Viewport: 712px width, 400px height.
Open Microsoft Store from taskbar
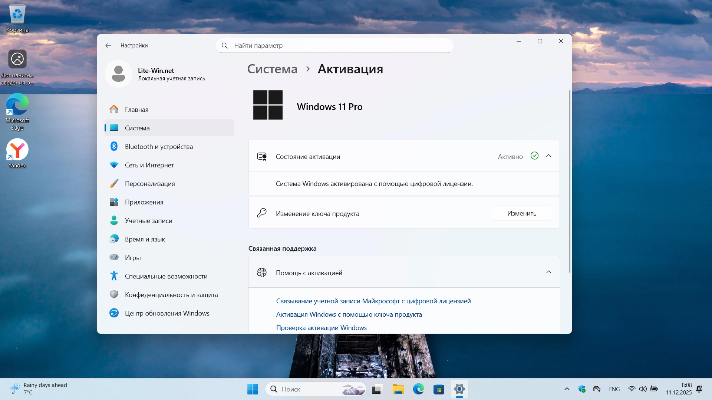point(439,389)
